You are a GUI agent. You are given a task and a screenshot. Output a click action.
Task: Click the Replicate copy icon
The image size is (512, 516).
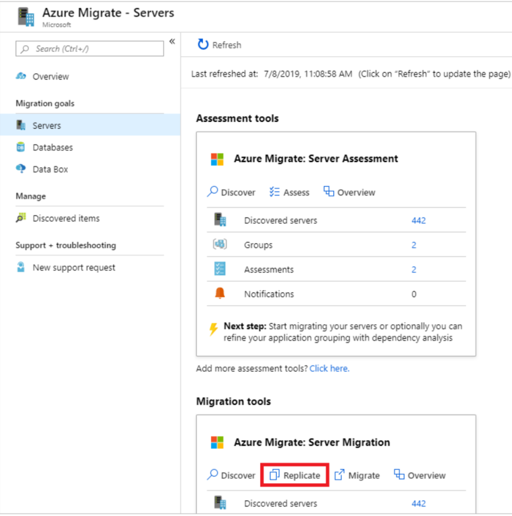(274, 475)
